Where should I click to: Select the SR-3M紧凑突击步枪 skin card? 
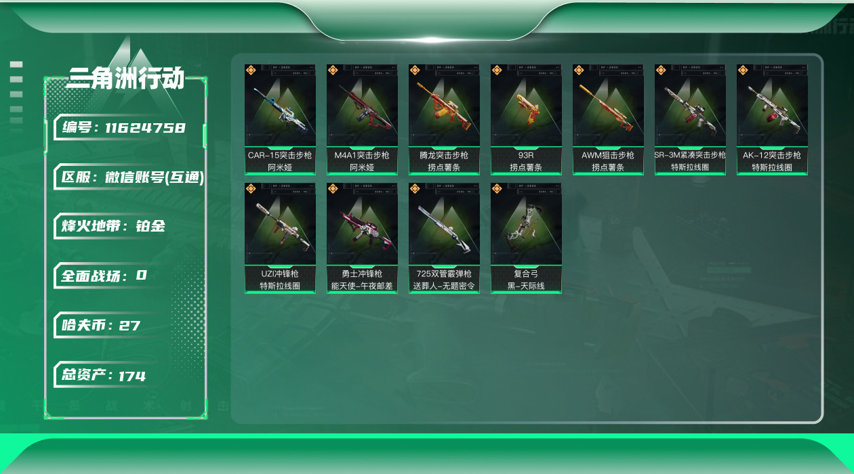click(690, 120)
